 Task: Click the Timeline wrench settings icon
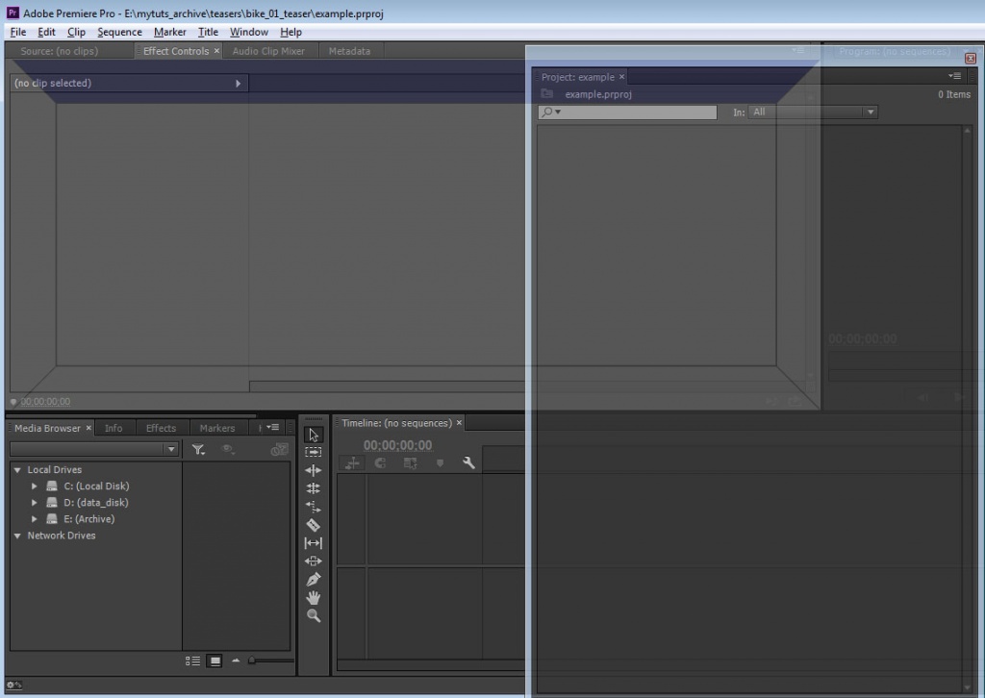coord(468,463)
